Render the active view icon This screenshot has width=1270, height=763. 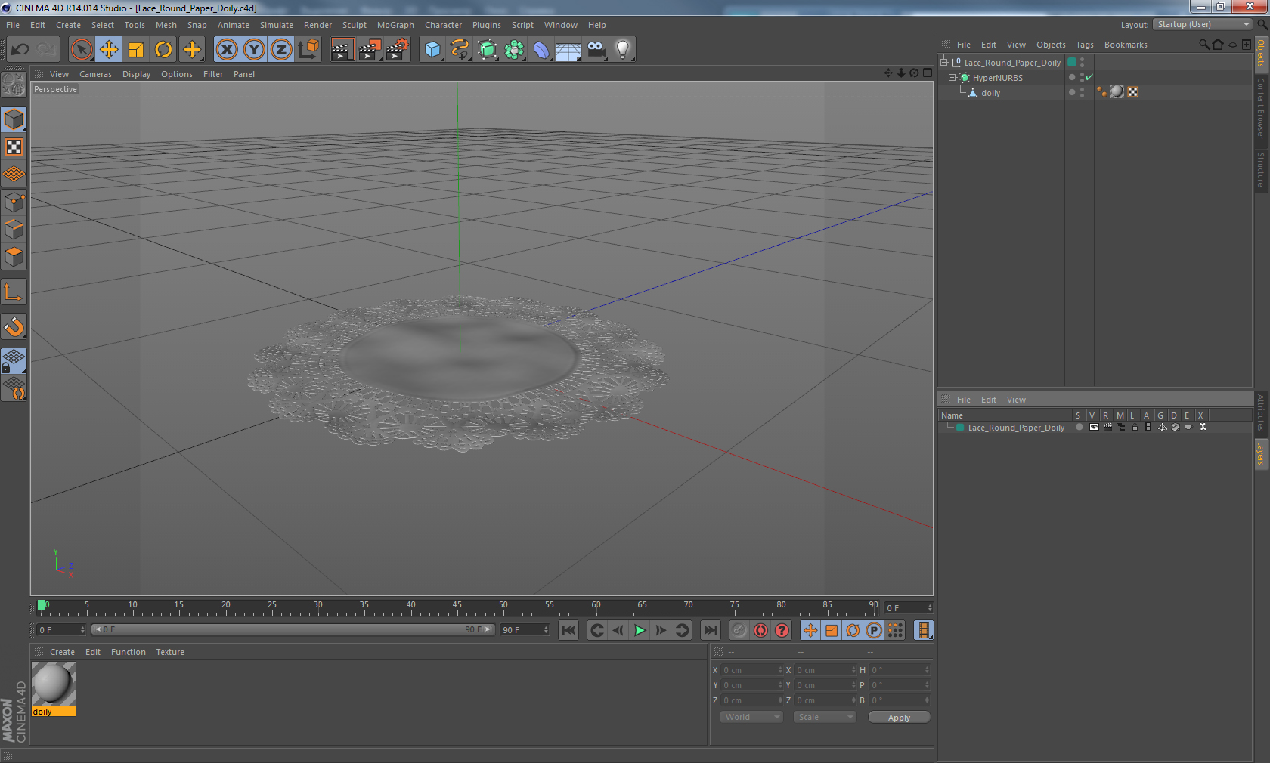point(342,50)
